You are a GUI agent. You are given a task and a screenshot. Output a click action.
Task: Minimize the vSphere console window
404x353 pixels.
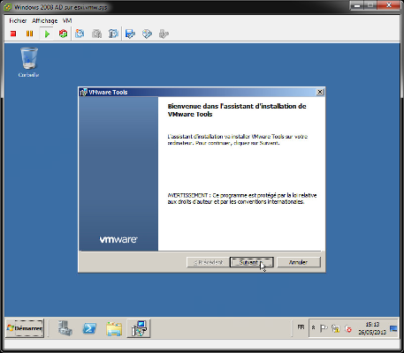(x=357, y=5)
